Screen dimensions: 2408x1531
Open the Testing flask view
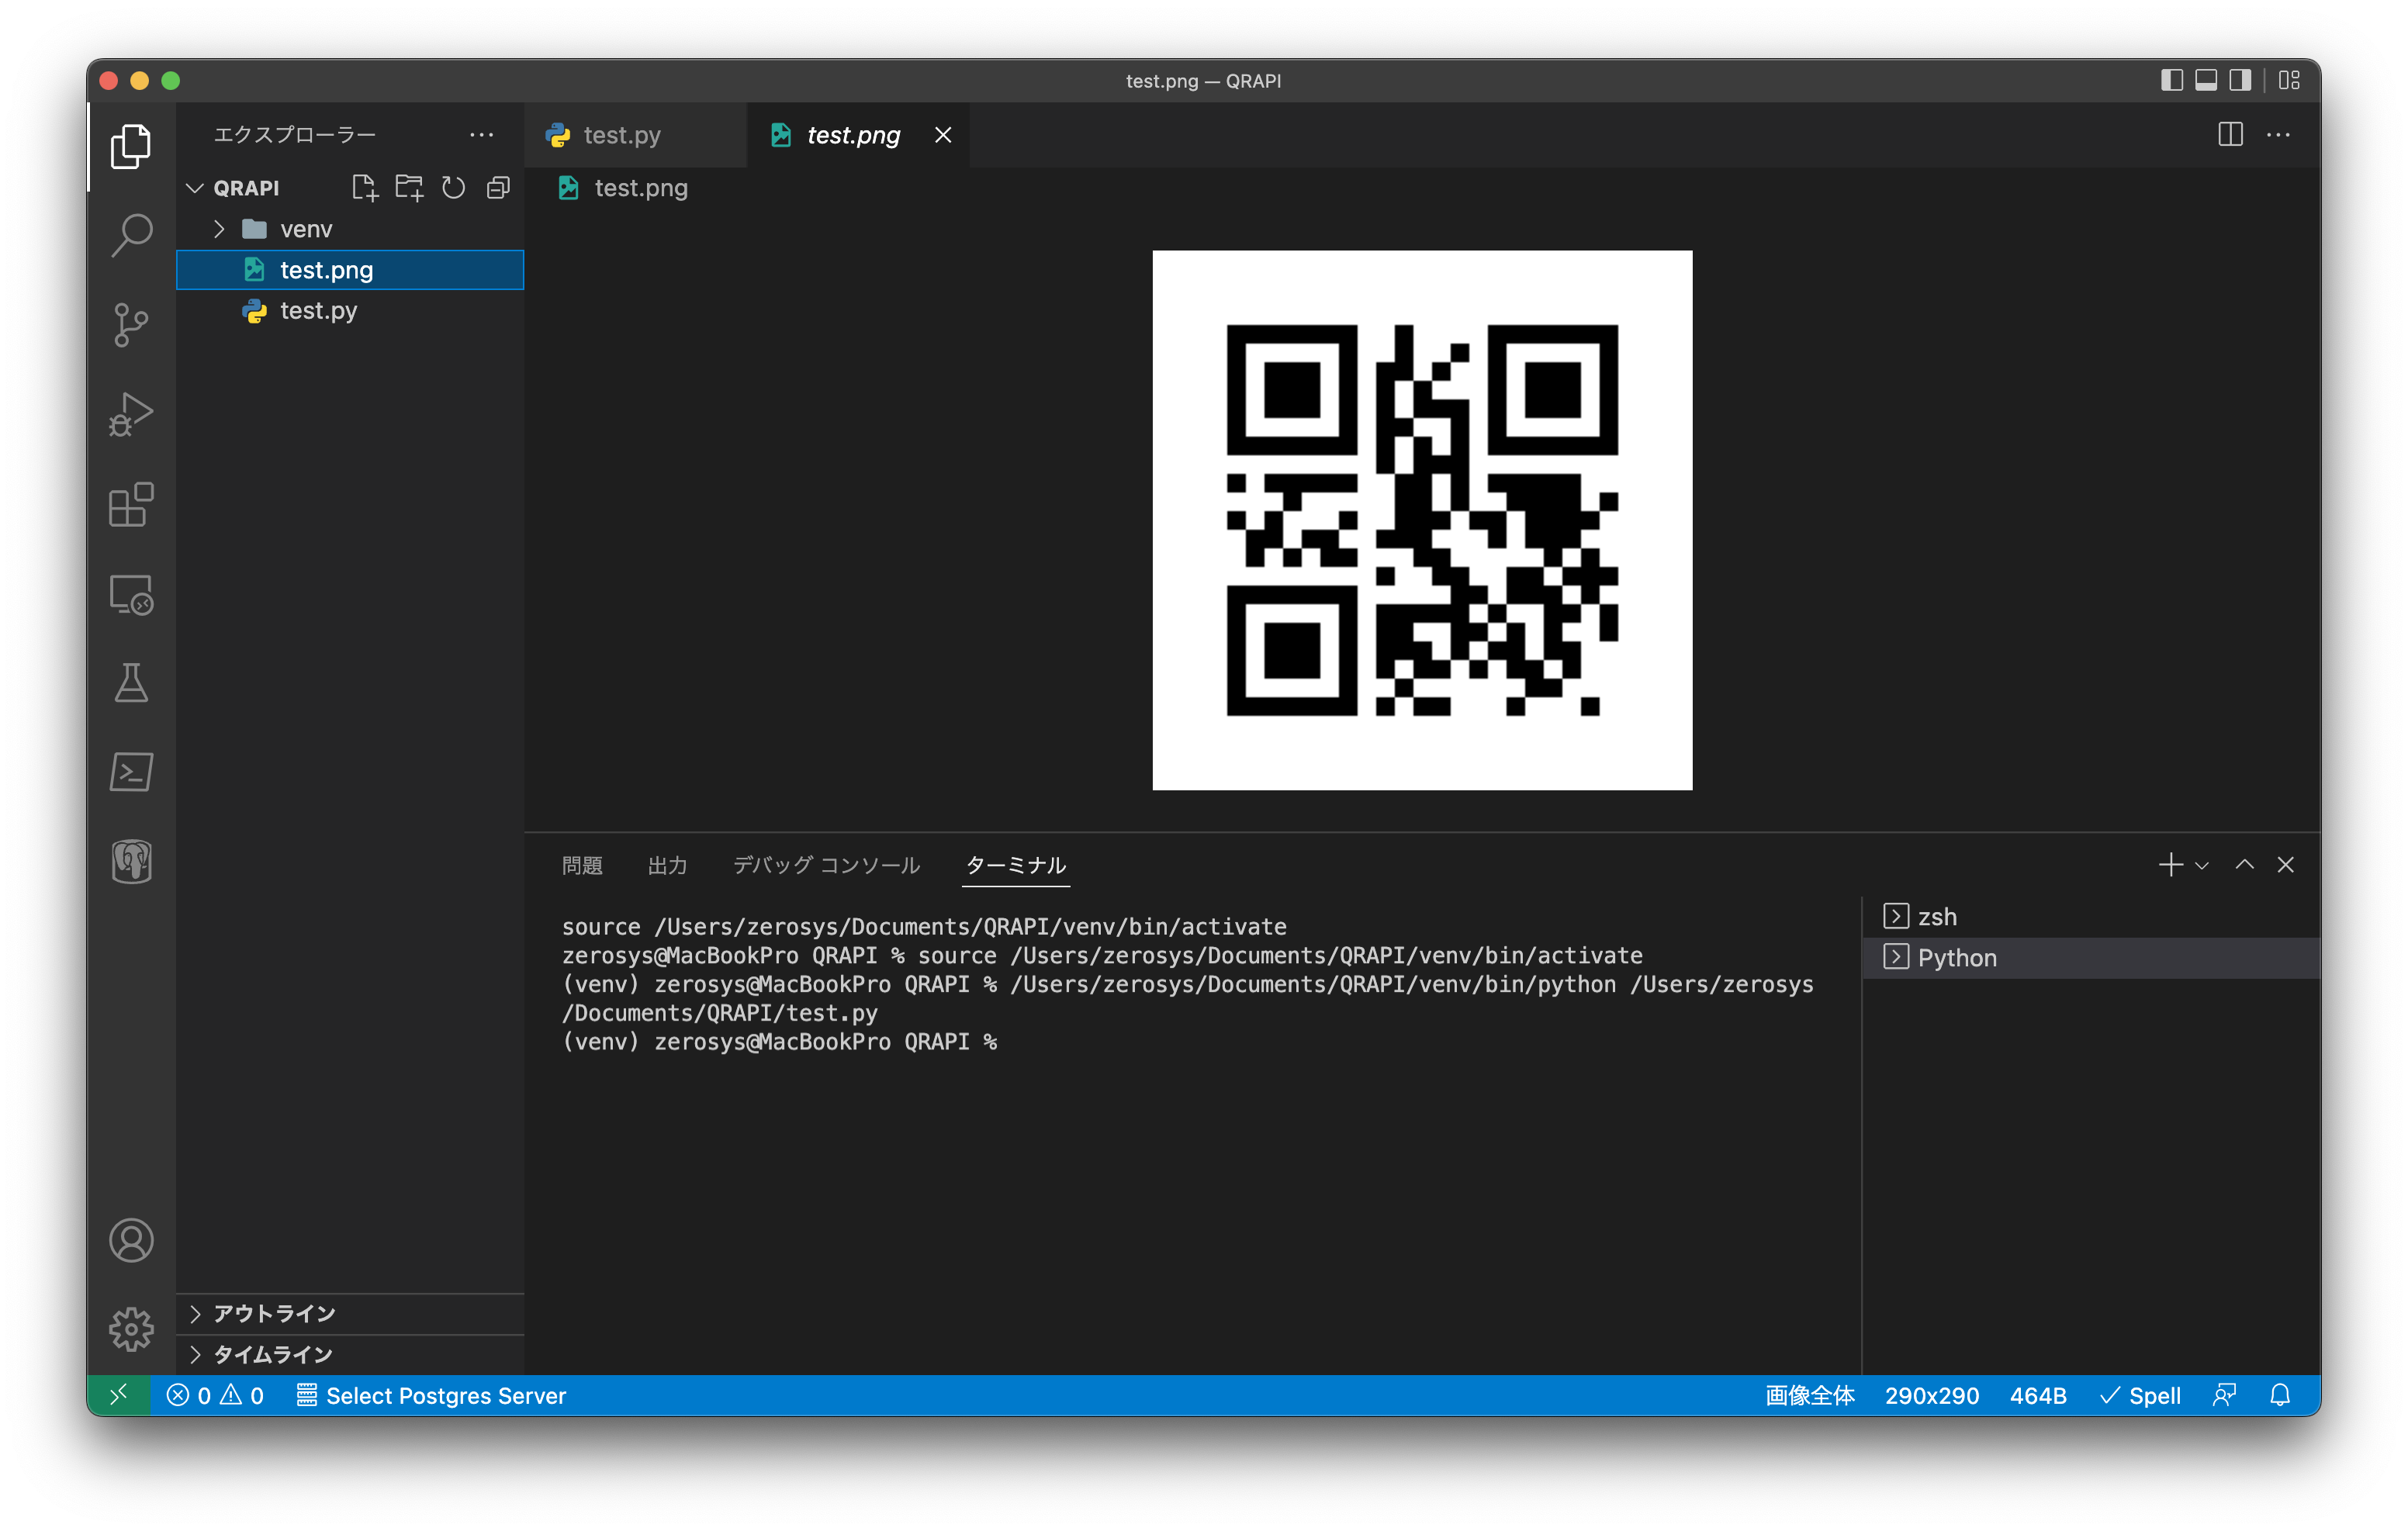[131, 683]
